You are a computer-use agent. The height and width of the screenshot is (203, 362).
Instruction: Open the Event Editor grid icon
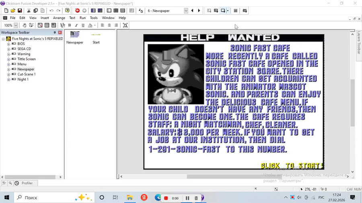[116, 10]
